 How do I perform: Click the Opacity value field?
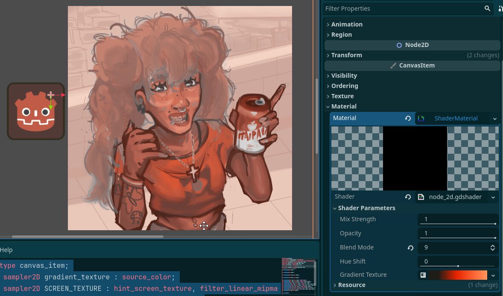click(x=458, y=233)
